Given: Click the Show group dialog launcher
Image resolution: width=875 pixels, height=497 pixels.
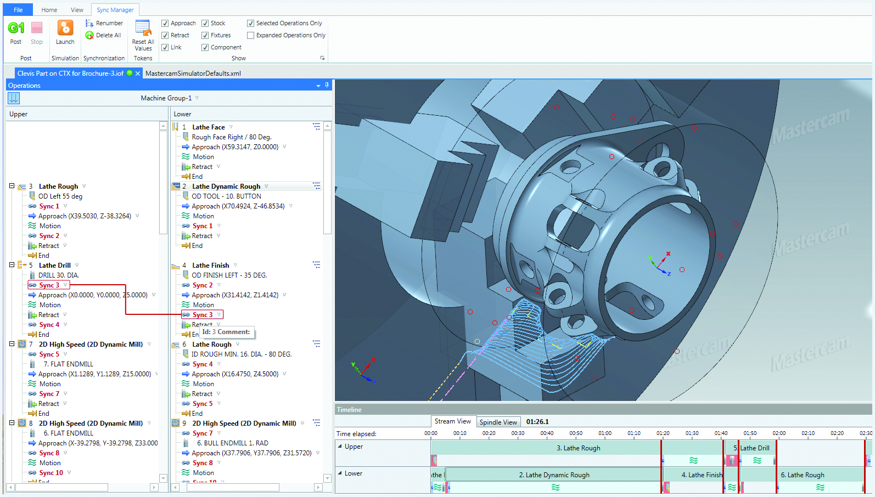Looking at the screenshot, I should point(322,58).
